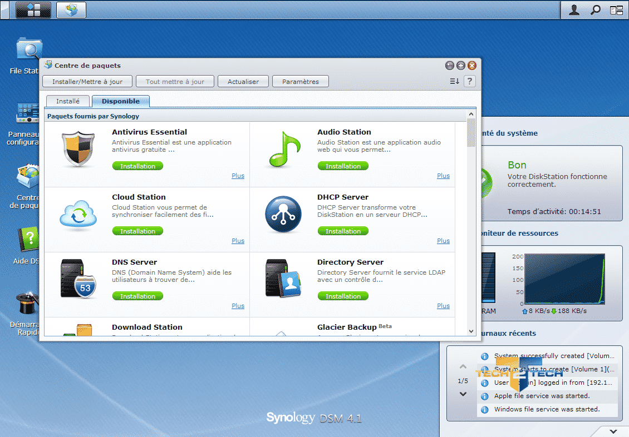Maximize the Centre de paquets window

pos(461,65)
